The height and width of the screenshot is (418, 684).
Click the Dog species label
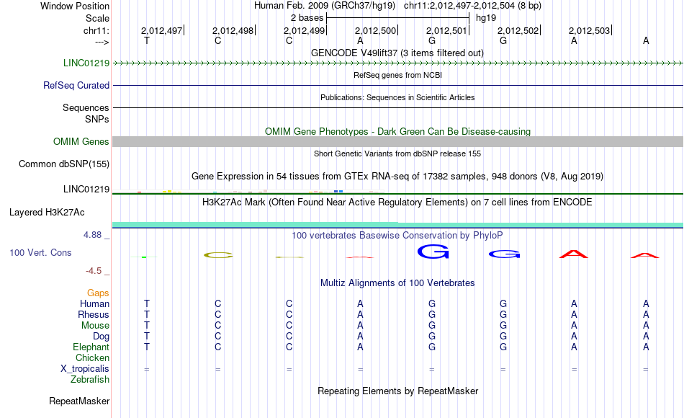(101, 337)
